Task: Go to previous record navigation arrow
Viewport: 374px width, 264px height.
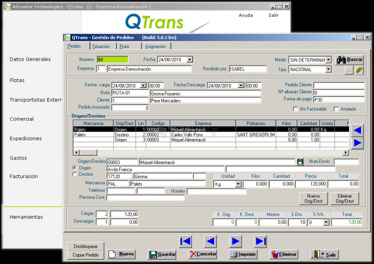Action: (x=210, y=242)
